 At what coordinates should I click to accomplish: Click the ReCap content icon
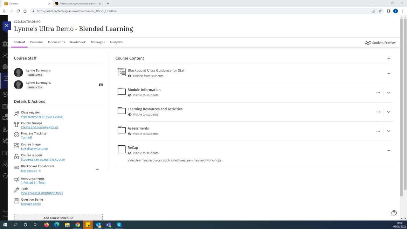(x=121, y=149)
